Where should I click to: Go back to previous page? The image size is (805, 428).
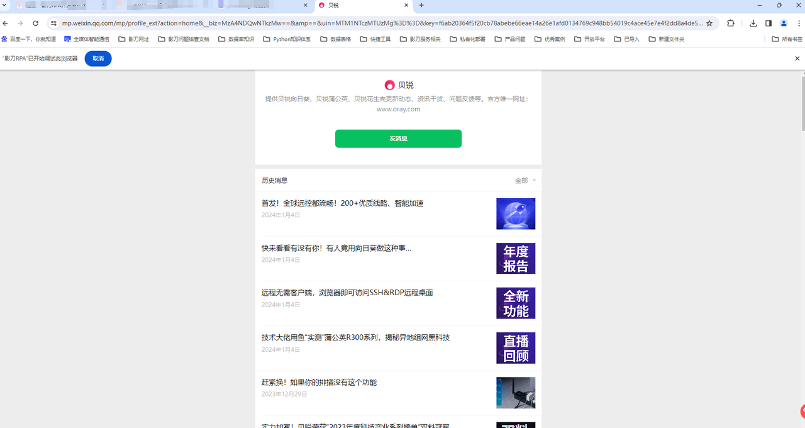click(6, 23)
